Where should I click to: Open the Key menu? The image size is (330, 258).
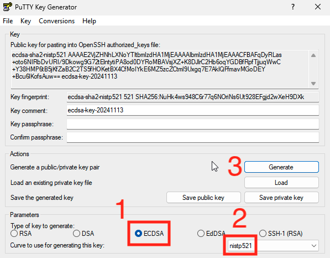pyautogui.click(x=25, y=21)
